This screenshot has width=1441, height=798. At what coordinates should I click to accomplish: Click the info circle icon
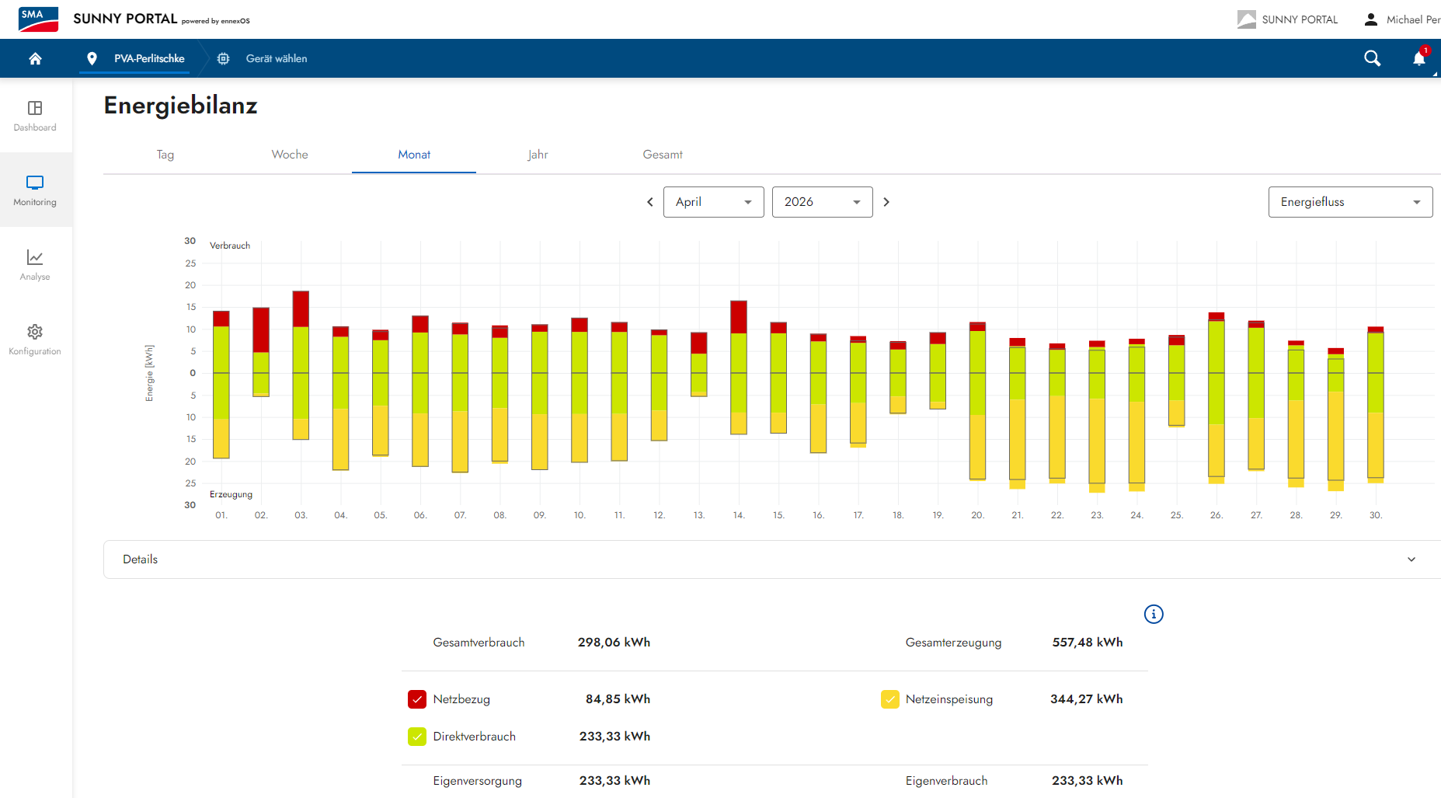1154,614
